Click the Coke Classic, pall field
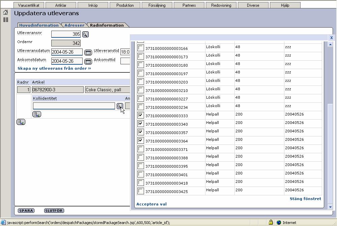Viewport: 337px width, 226px height. pyautogui.click(x=108, y=90)
